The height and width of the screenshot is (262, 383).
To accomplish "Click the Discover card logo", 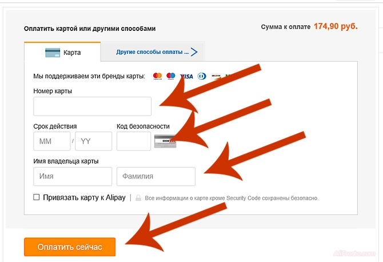I will point(216,76).
